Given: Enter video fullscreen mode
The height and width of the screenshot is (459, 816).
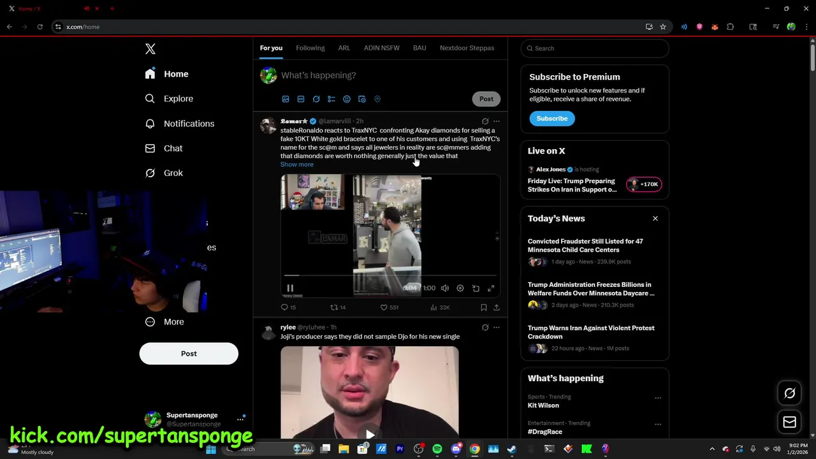Looking at the screenshot, I should point(491,288).
